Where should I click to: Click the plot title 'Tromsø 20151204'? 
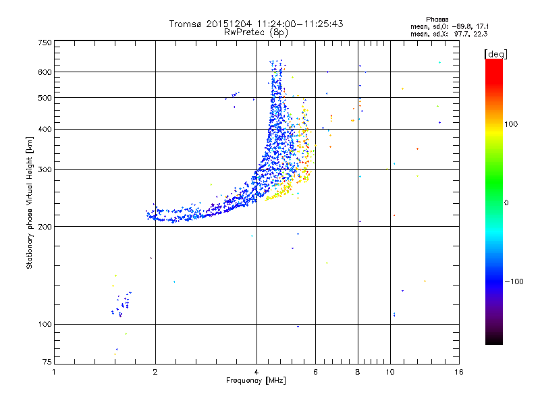[211, 24]
